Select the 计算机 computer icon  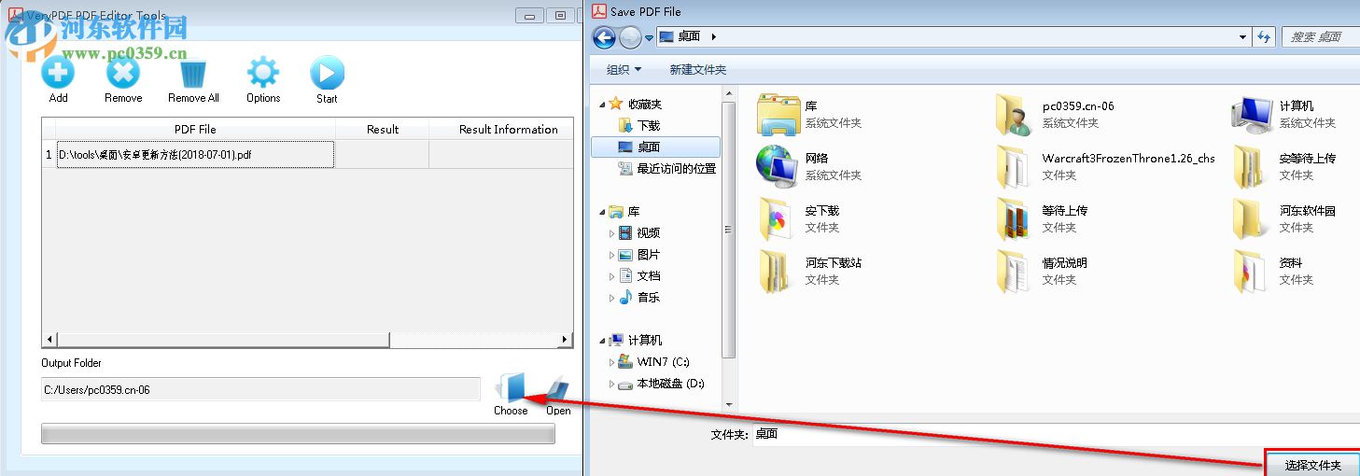(x=1252, y=114)
